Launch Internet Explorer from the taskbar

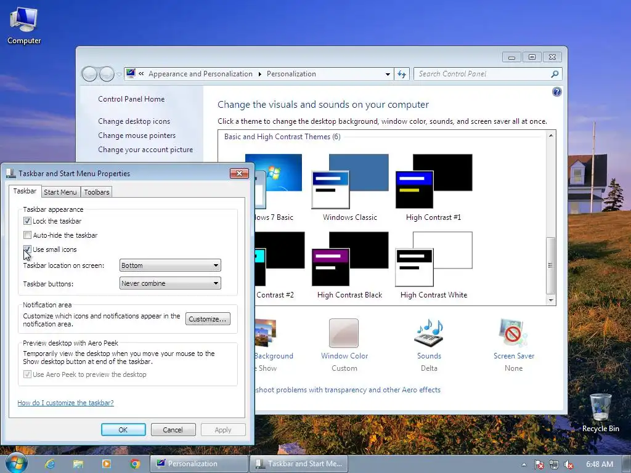[x=50, y=464]
